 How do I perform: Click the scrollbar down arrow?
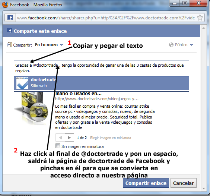[204, 189]
